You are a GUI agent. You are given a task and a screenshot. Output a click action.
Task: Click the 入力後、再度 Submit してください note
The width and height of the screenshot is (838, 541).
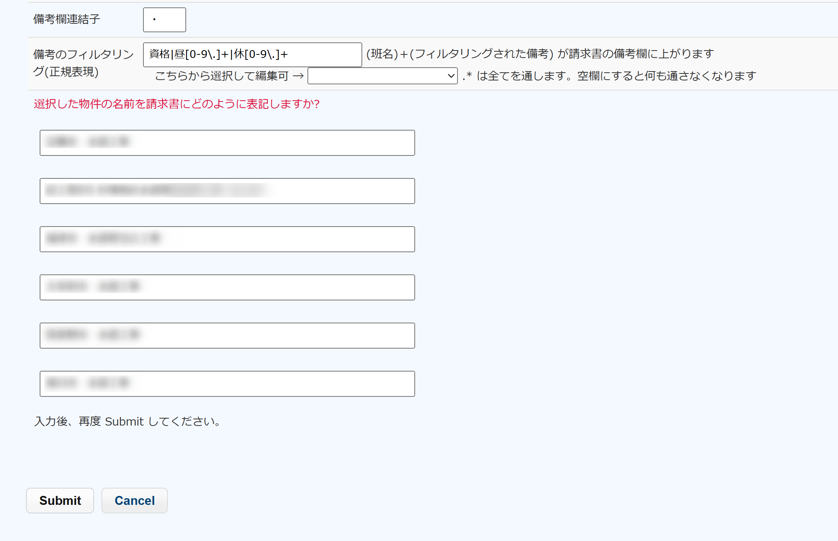[x=128, y=421]
